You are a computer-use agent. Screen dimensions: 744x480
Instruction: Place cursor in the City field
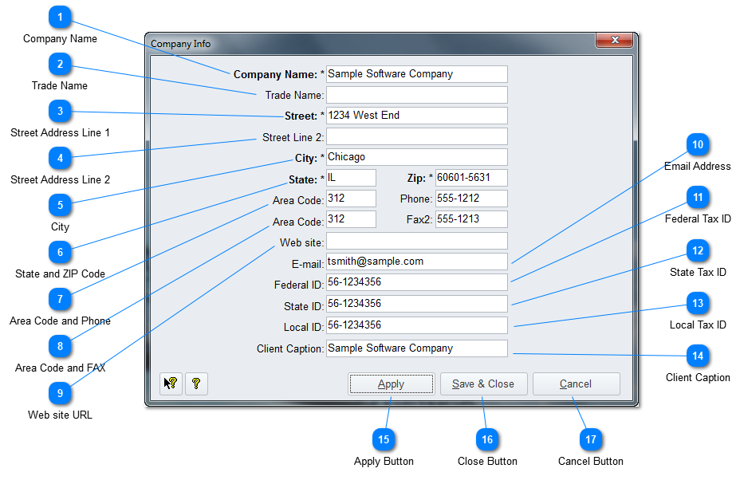pos(416,157)
